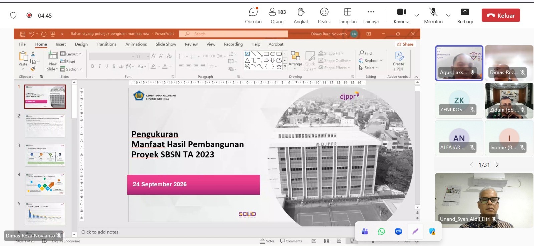Toggle Bold formatting in the Font group
Viewport: 534px width, 246px height.
[92, 66]
